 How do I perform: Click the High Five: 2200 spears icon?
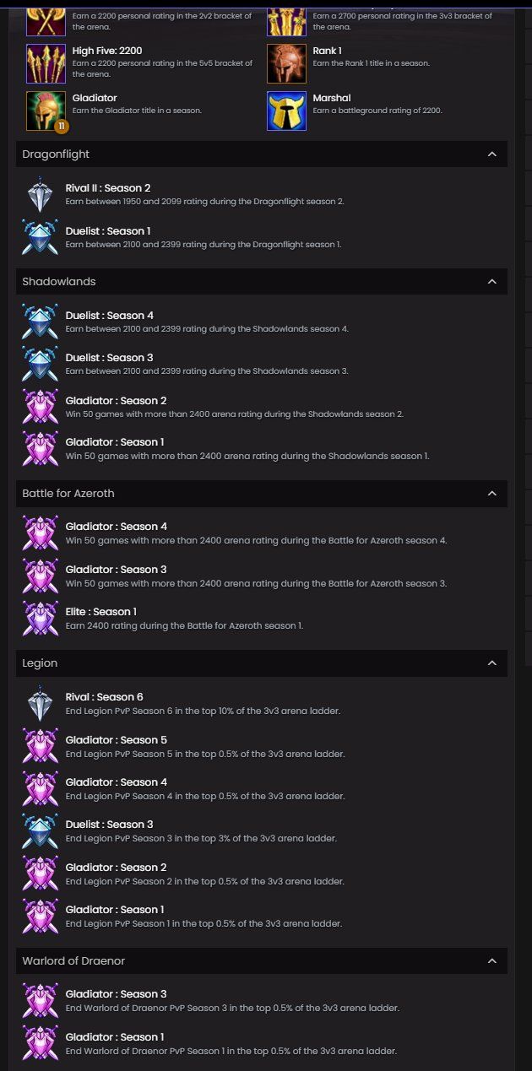click(46, 63)
